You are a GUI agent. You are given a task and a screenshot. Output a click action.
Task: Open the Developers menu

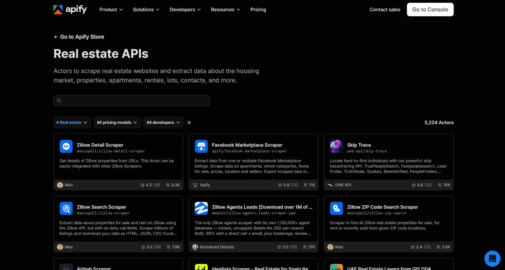185,9
